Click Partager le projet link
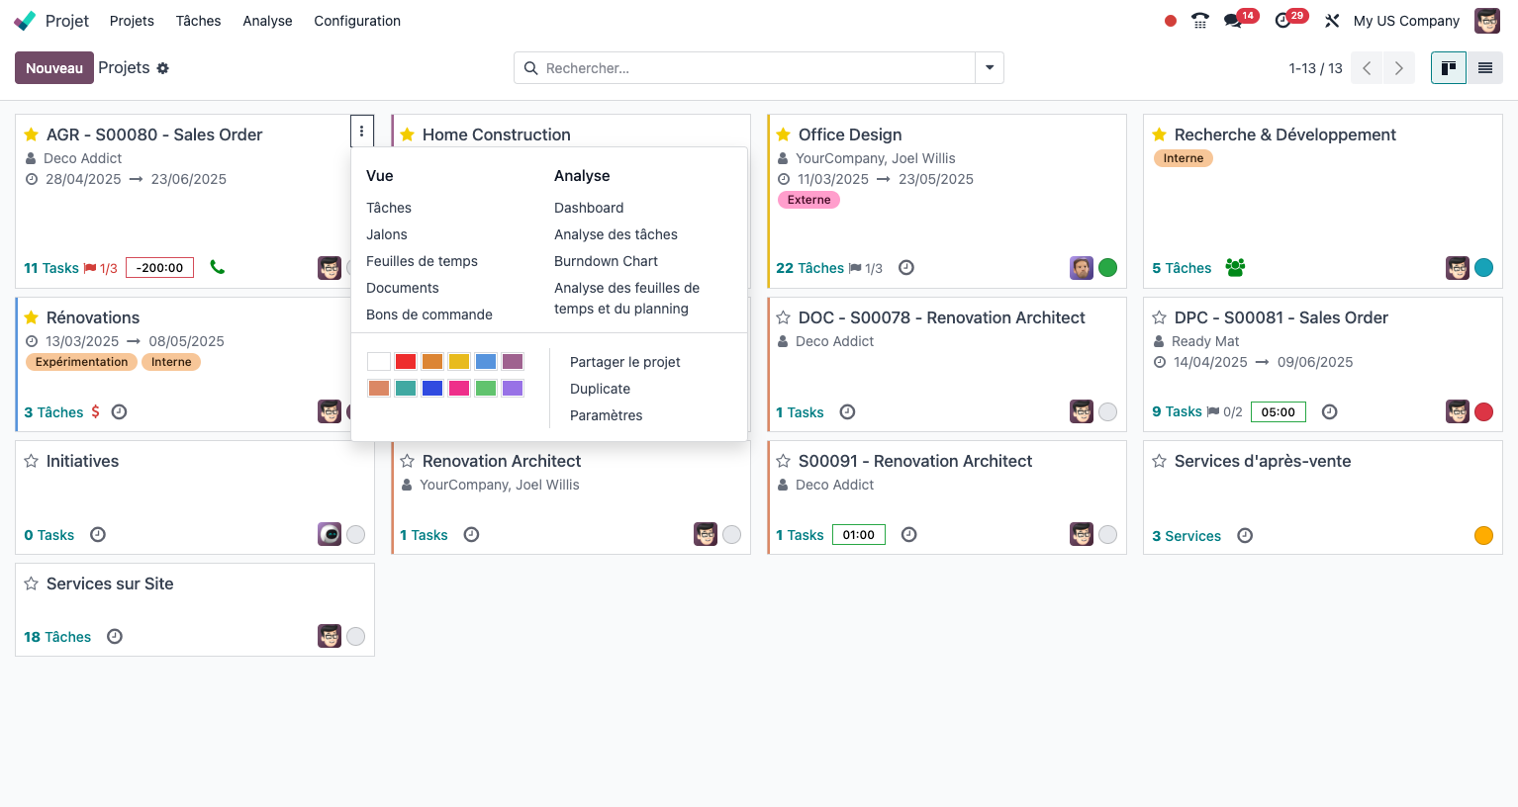 click(625, 362)
